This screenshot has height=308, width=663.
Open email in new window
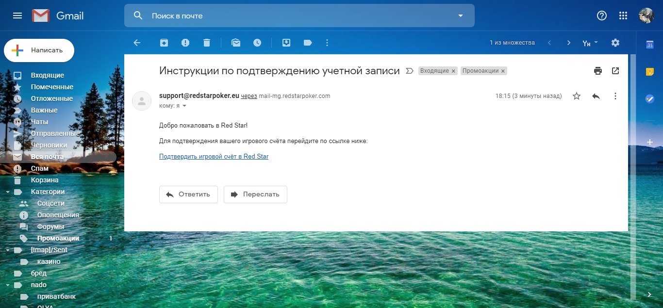coord(615,71)
